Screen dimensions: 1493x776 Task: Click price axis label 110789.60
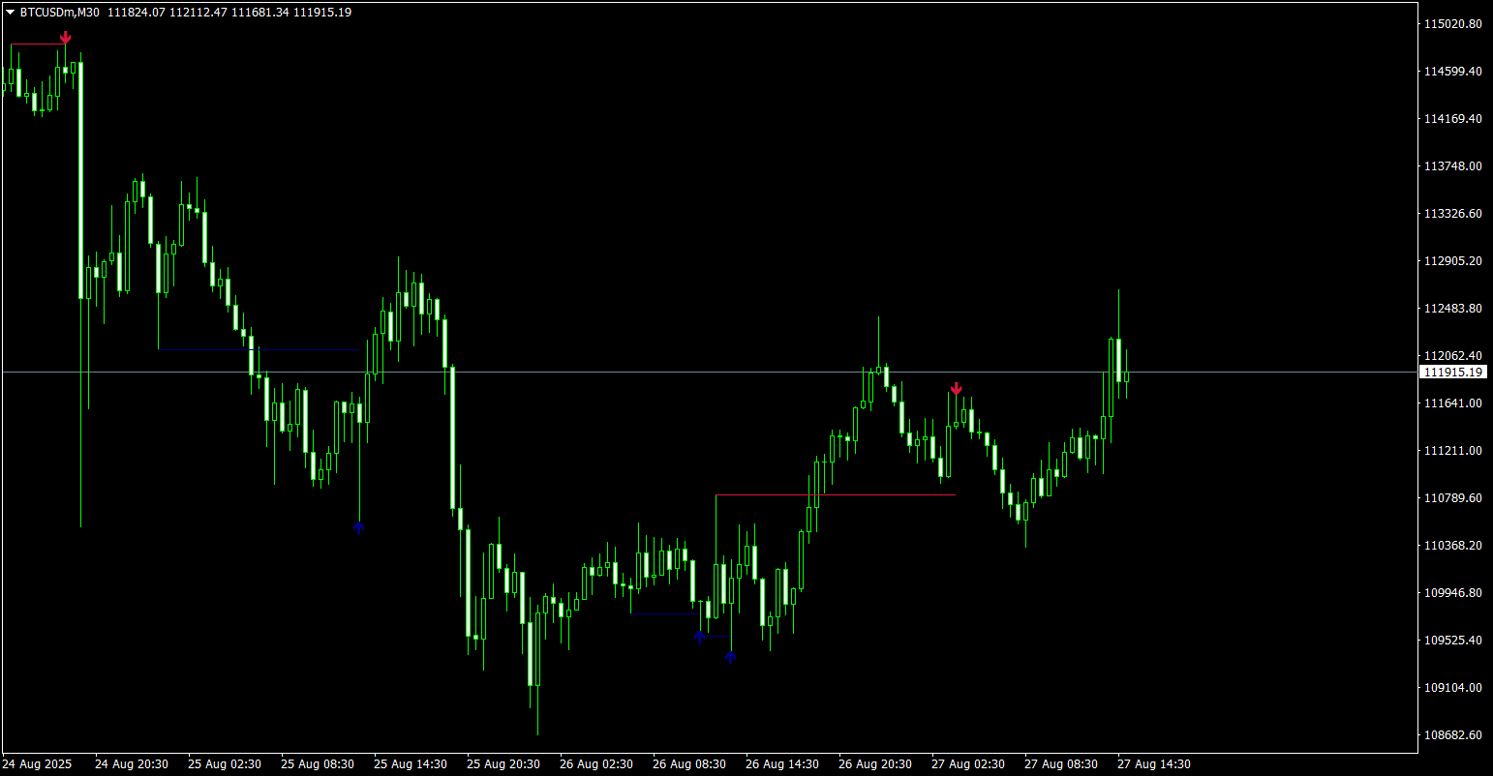tap(1454, 498)
